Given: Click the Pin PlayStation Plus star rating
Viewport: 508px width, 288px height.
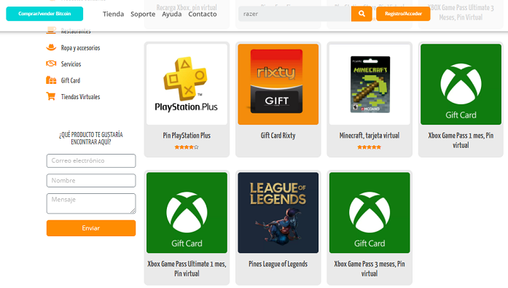Looking at the screenshot, I should coord(187,147).
